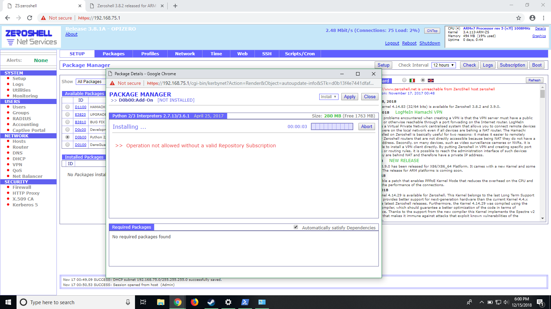Open Check Interval 12 hours dropdown
Viewport: 551px width, 309px height.
point(444,65)
